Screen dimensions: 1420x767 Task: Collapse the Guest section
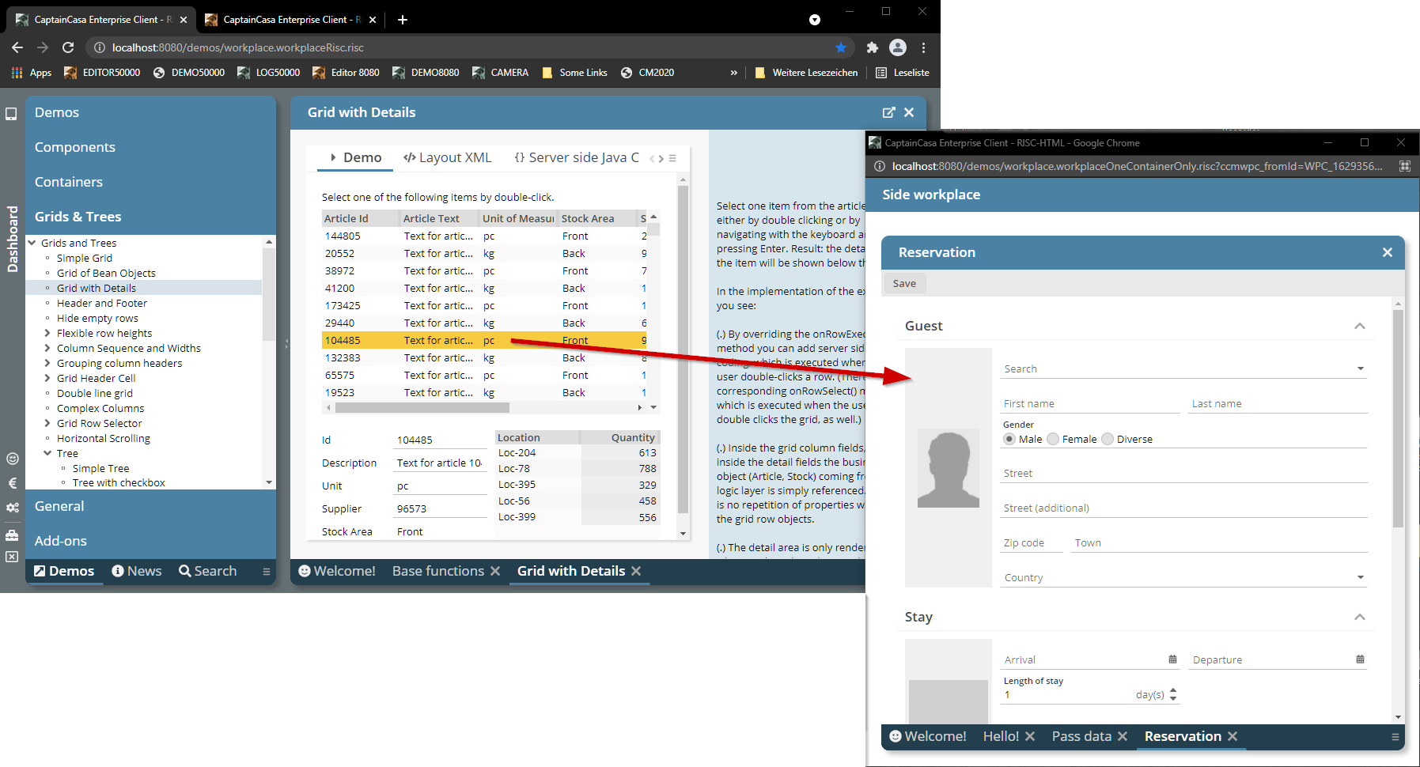[1359, 326]
